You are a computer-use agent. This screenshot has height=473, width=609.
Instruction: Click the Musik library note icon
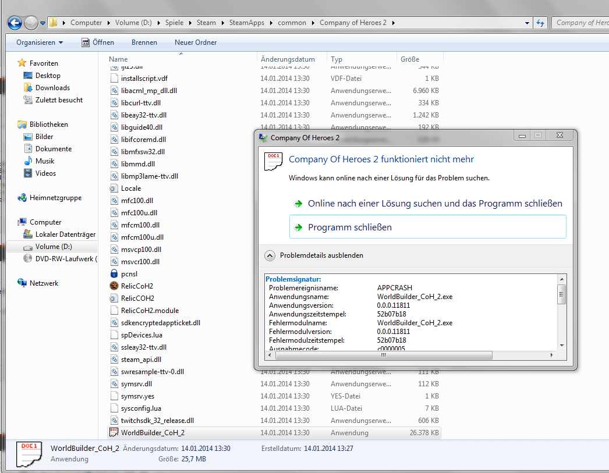27,161
